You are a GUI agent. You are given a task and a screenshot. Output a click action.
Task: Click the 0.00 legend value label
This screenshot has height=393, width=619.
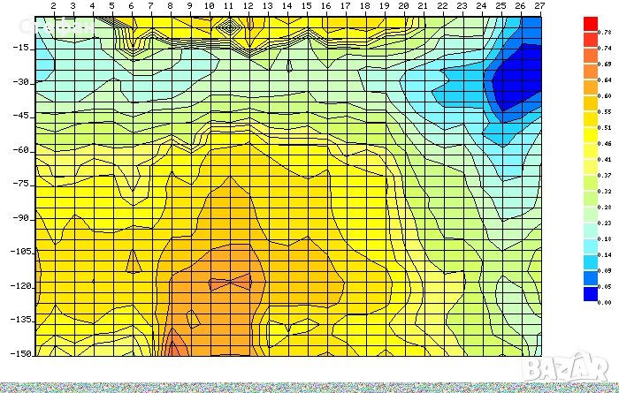(x=605, y=303)
